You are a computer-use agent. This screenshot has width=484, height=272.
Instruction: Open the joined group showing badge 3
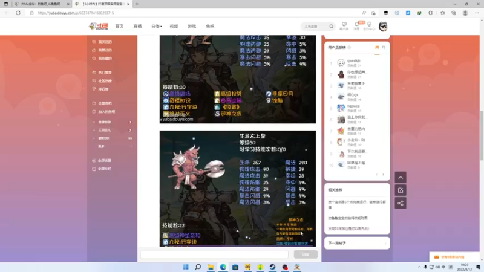click(x=113, y=122)
